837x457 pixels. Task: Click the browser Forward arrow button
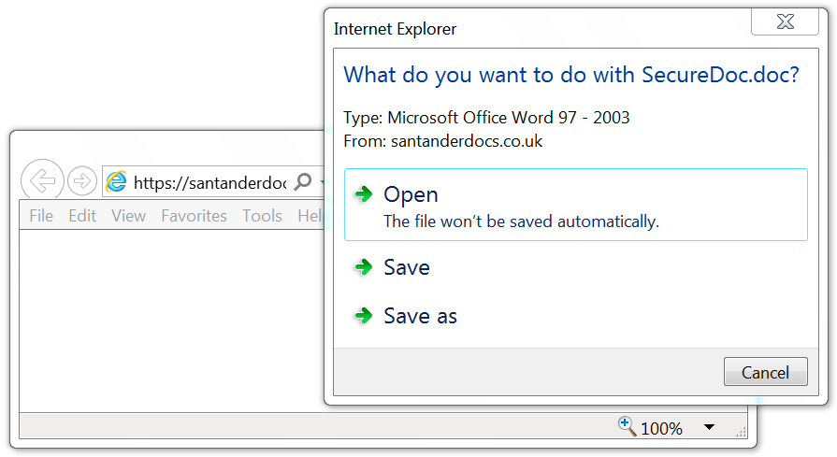[x=82, y=181]
